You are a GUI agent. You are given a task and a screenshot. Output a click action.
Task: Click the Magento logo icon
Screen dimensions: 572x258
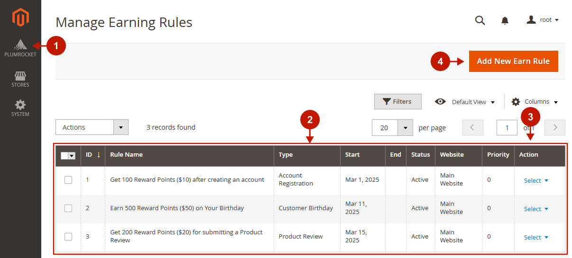pos(20,18)
